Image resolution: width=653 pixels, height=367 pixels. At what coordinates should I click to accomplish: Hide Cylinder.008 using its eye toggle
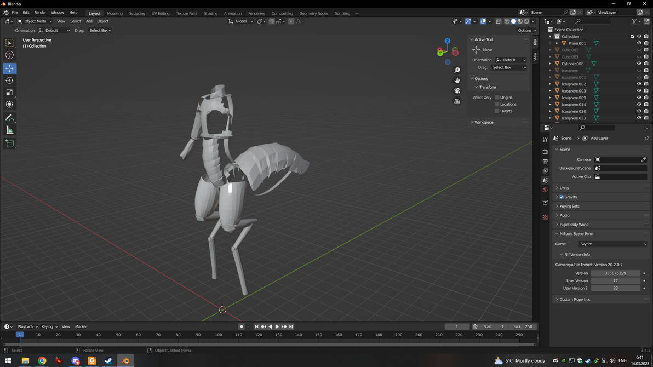(x=639, y=64)
